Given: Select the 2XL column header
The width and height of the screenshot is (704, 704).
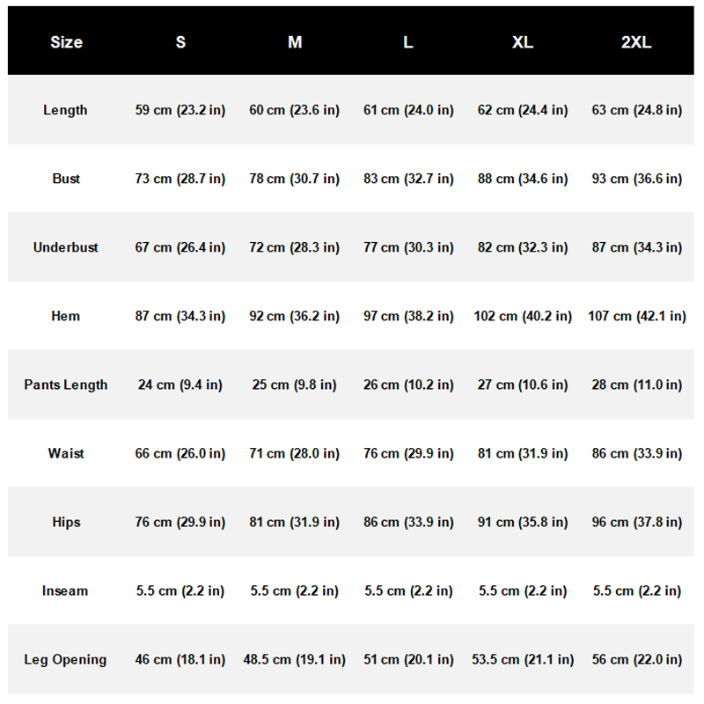Looking at the screenshot, I should click(x=636, y=41).
